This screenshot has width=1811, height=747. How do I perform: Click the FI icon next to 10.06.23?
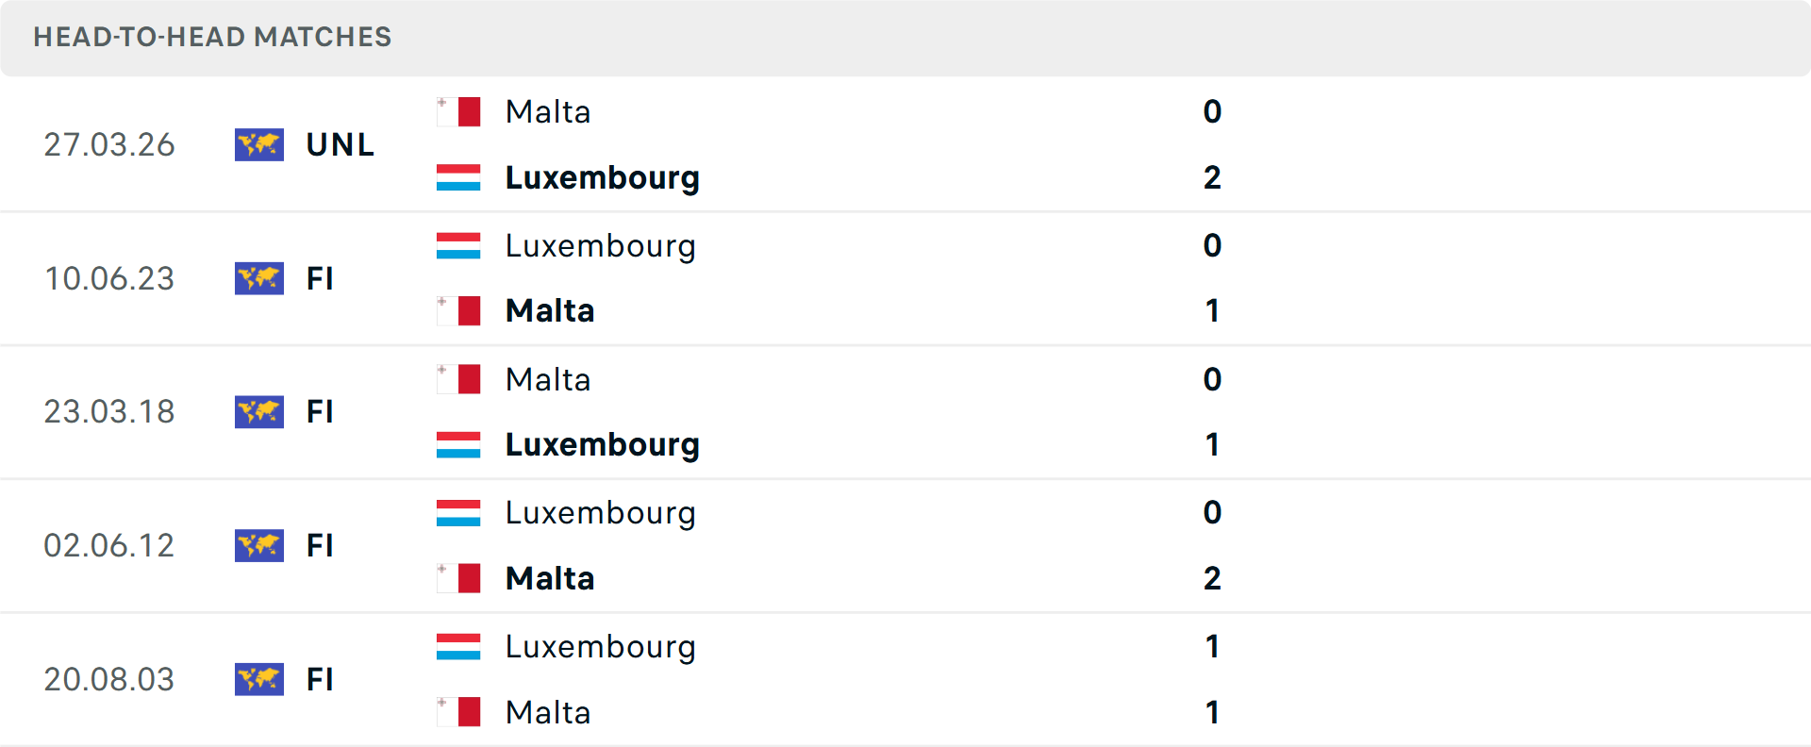(x=258, y=279)
